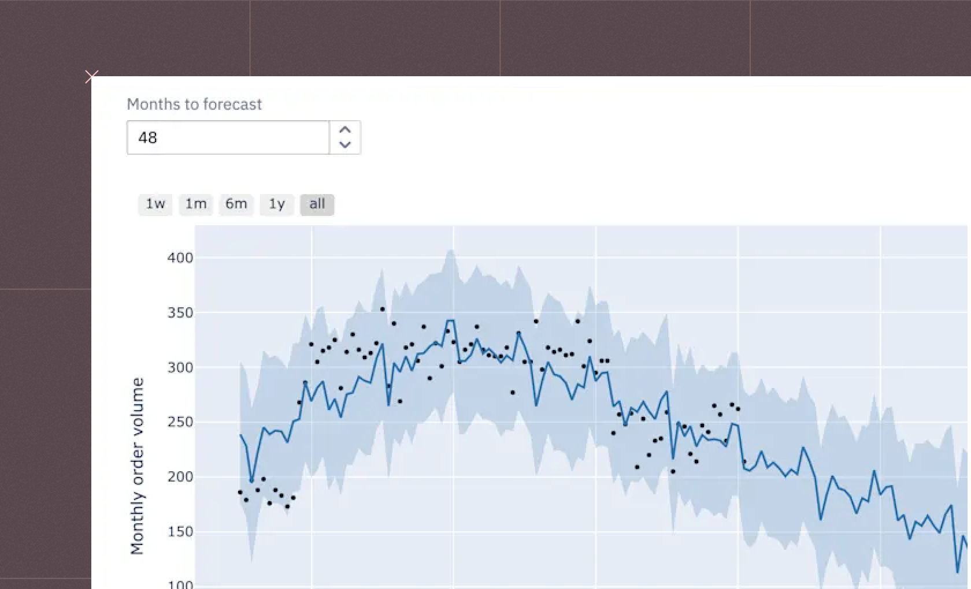
Task: Enable the 6m range filter
Action: [x=236, y=204]
